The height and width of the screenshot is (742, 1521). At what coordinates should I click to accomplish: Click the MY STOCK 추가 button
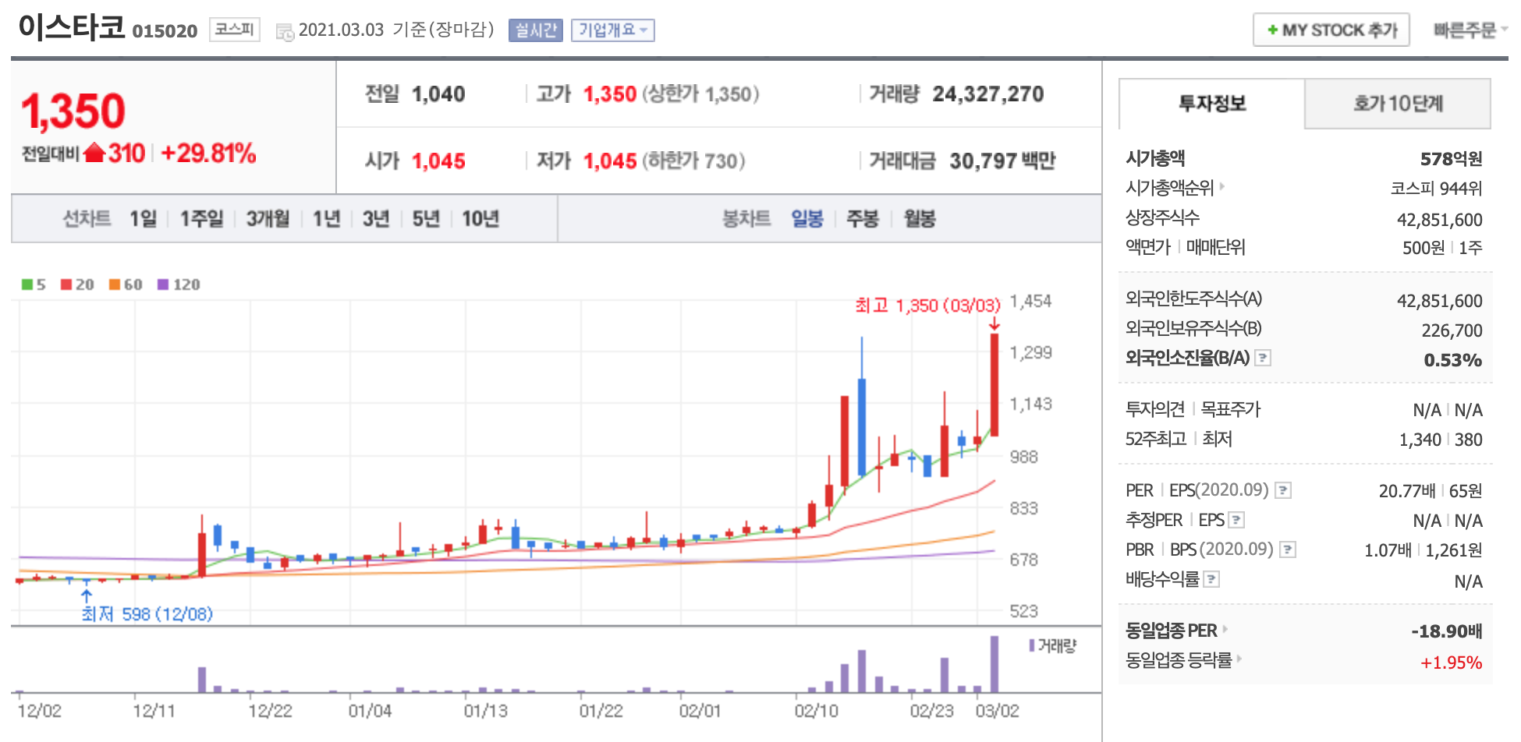pyautogui.click(x=1331, y=30)
